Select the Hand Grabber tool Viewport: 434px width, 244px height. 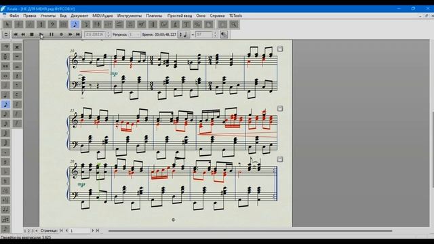click(x=222, y=24)
